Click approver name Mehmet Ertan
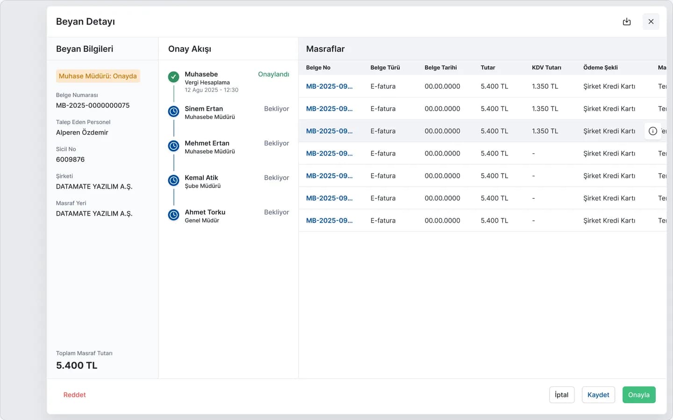This screenshot has height=420, width=673. (207, 143)
